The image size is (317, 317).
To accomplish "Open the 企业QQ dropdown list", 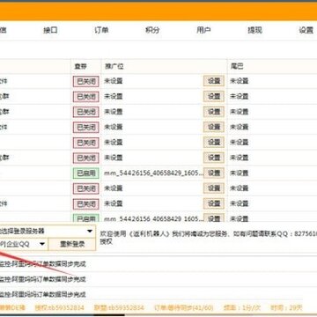I will click(24, 244).
